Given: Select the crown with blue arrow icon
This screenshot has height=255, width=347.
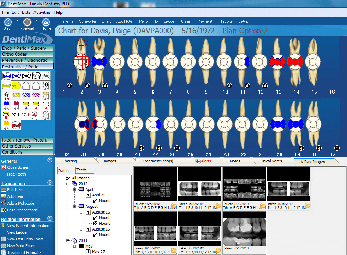Looking at the screenshot, I should [x=26, y=105].
